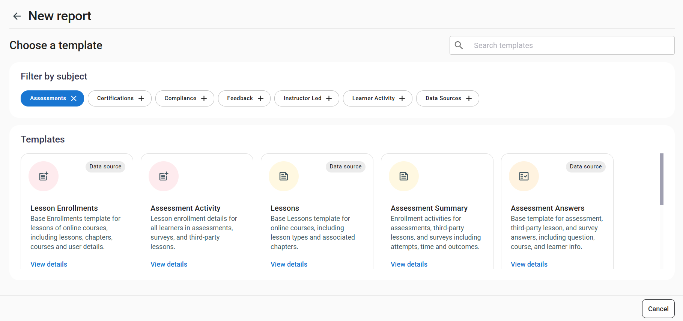Select the Lessons template title
The width and height of the screenshot is (683, 321).
285,208
